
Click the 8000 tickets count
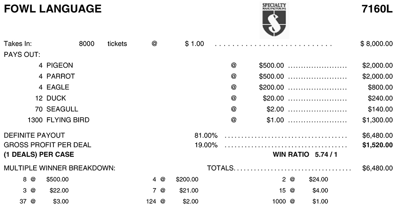[87, 44]
